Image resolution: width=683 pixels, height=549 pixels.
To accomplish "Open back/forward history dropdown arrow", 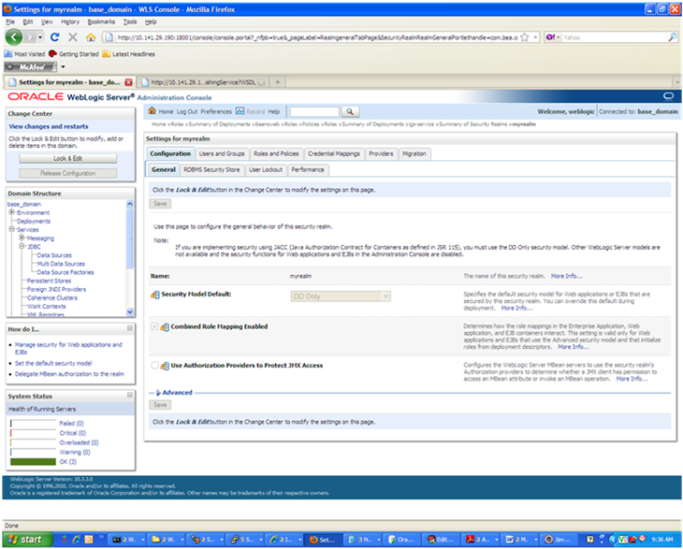I will pyautogui.click(x=40, y=37).
